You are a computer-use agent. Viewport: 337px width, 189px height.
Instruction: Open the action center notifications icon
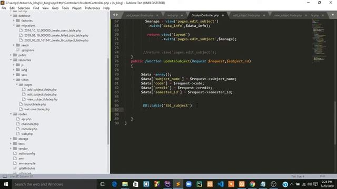coord(315,184)
